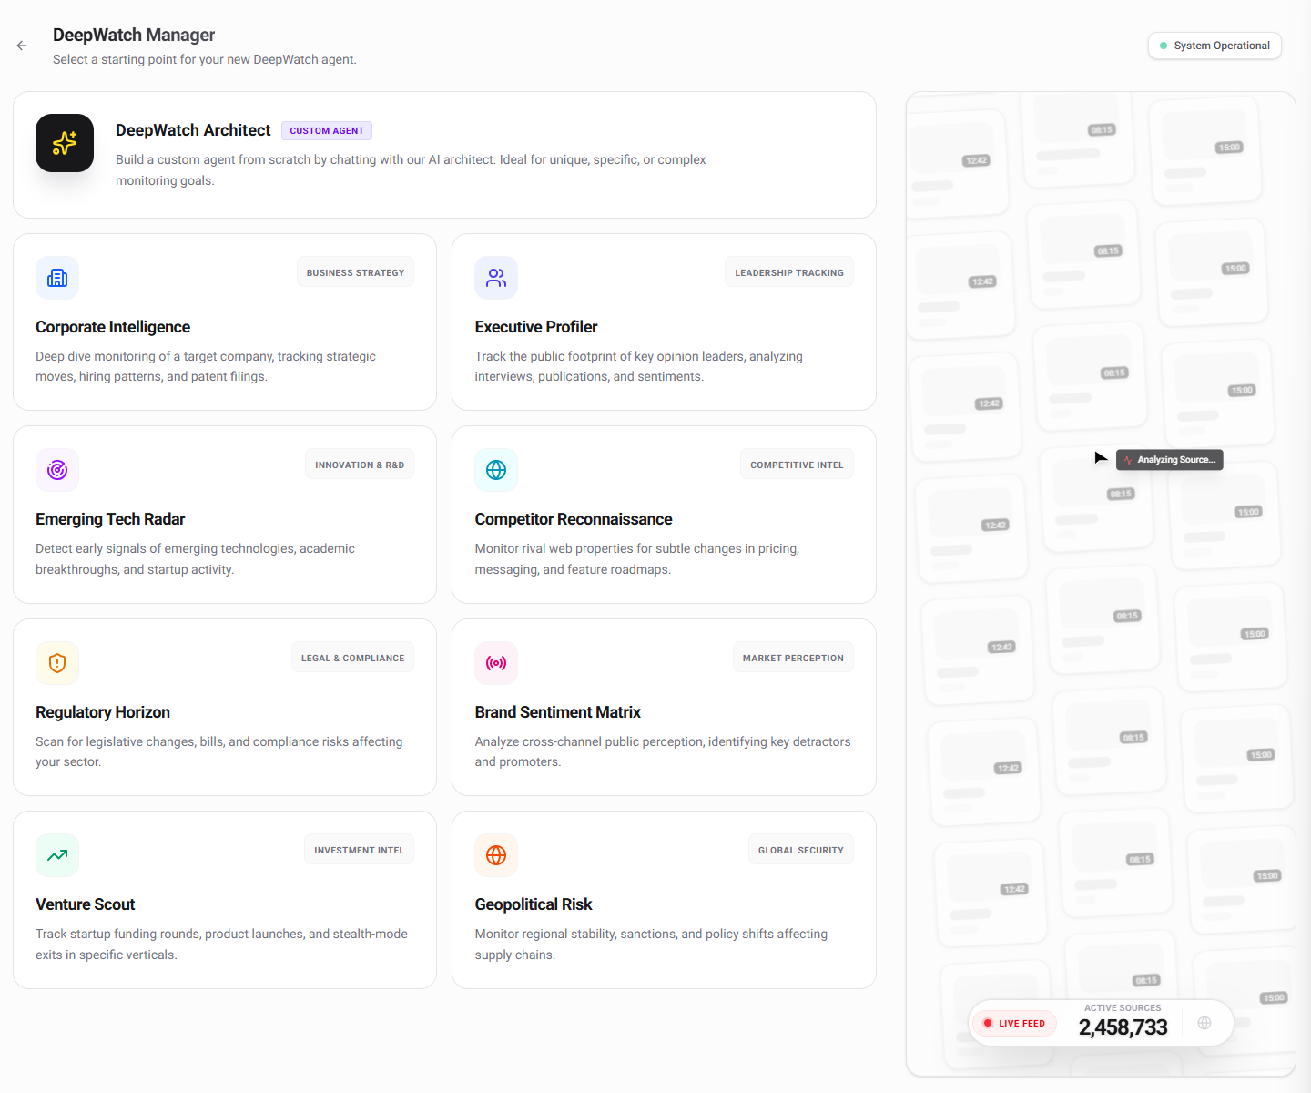Click the Live Feed pill
The width and height of the screenshot is (1311, 1093).
pos(1014,1023)
